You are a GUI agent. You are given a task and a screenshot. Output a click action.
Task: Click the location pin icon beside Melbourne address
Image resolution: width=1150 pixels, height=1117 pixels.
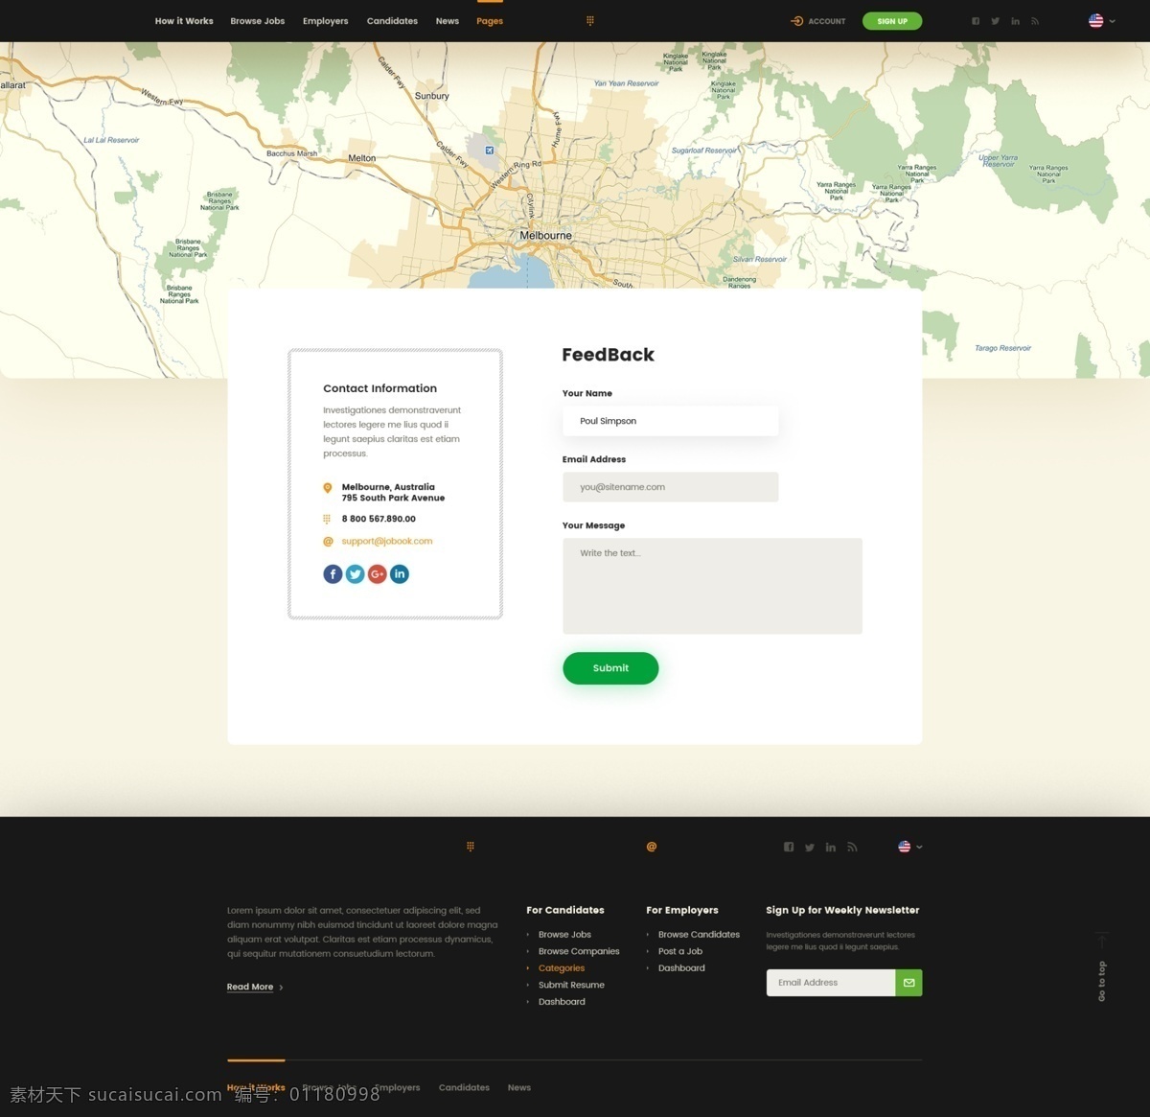[328, 488]
